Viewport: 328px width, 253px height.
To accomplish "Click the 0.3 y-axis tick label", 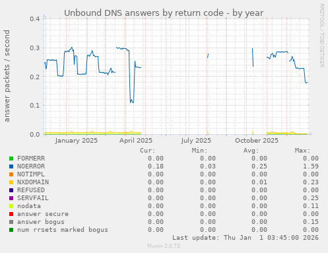I will tap(35, 48).
